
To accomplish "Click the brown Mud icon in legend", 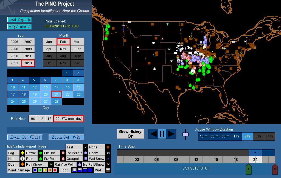I will click(108, 170).
